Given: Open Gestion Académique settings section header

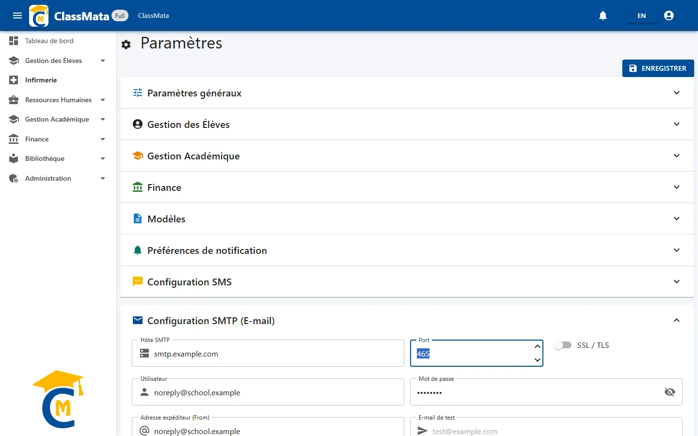Looking at the screenshot, I should [x=407, y=156].
